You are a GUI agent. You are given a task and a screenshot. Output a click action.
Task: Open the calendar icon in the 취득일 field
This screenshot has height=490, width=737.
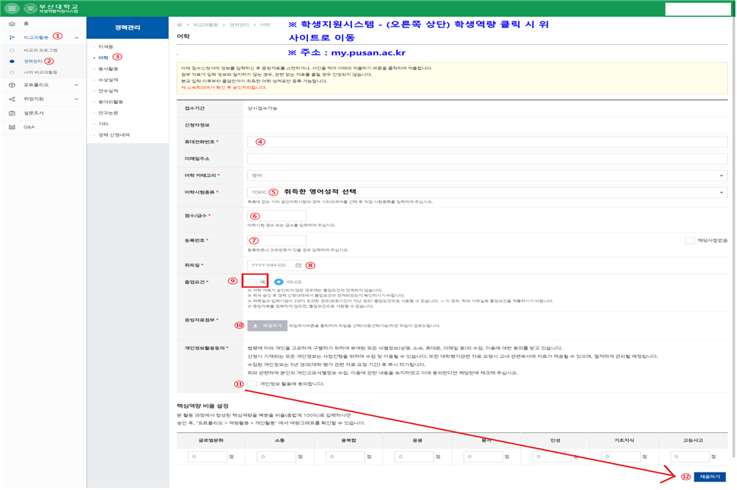point(298,265)
